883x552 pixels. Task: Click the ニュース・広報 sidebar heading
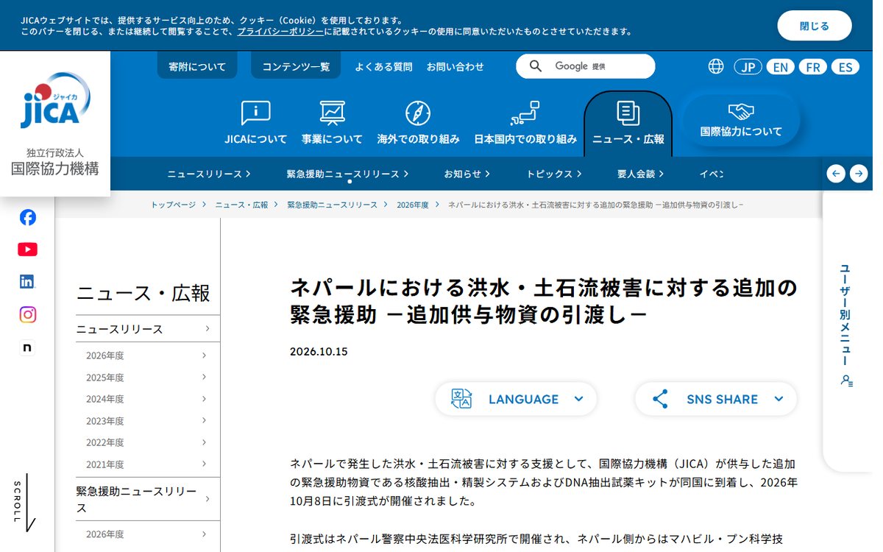(143, 293)
